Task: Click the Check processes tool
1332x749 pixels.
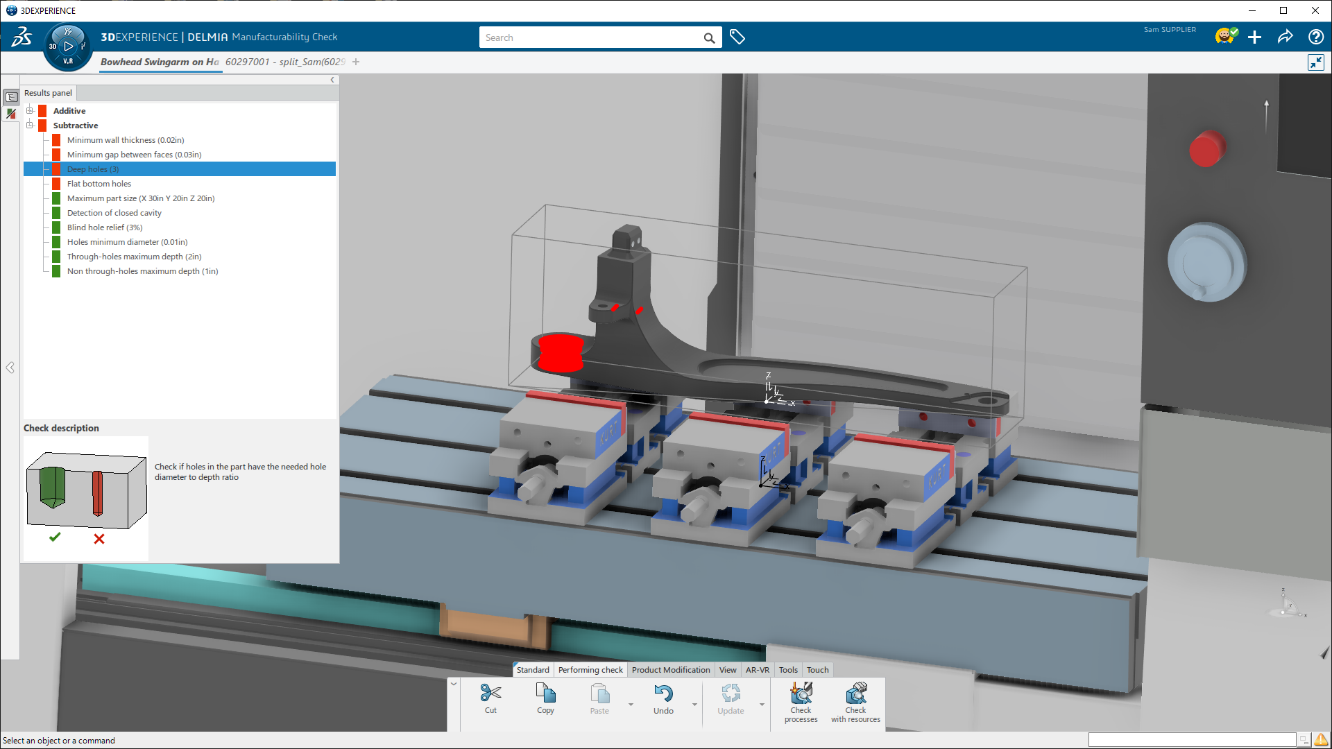Action: pyautogui.click(x=801, y=701)
